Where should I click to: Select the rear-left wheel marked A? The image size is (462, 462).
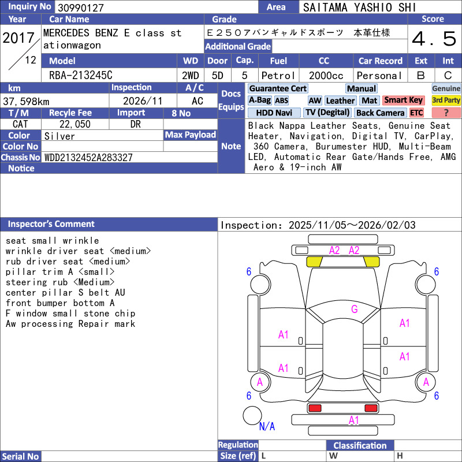tap(260, 382)
